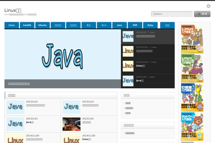Select the Ubuntu navigation tab
215x143 pixels.
43,25
